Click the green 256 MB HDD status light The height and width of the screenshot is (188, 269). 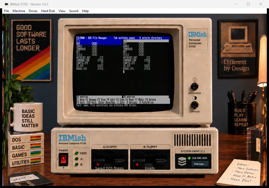coord(189,158)
